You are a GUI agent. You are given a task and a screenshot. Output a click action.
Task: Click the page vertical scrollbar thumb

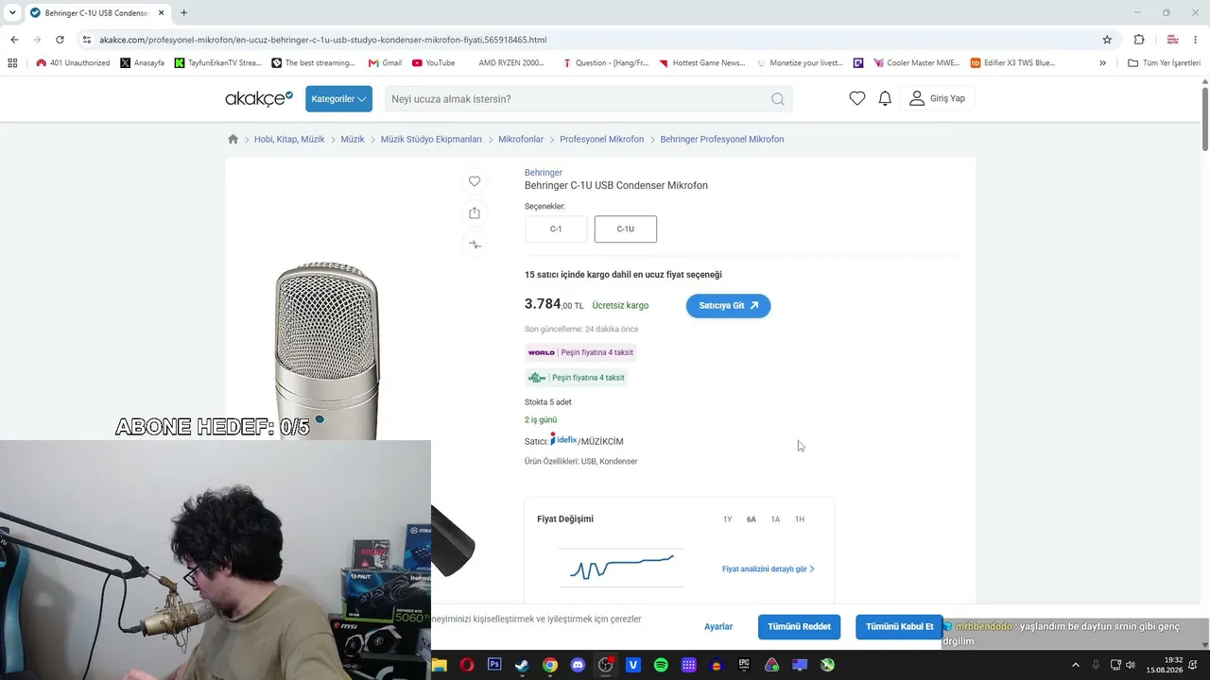pyautogui.click(x=1205, y=118)
